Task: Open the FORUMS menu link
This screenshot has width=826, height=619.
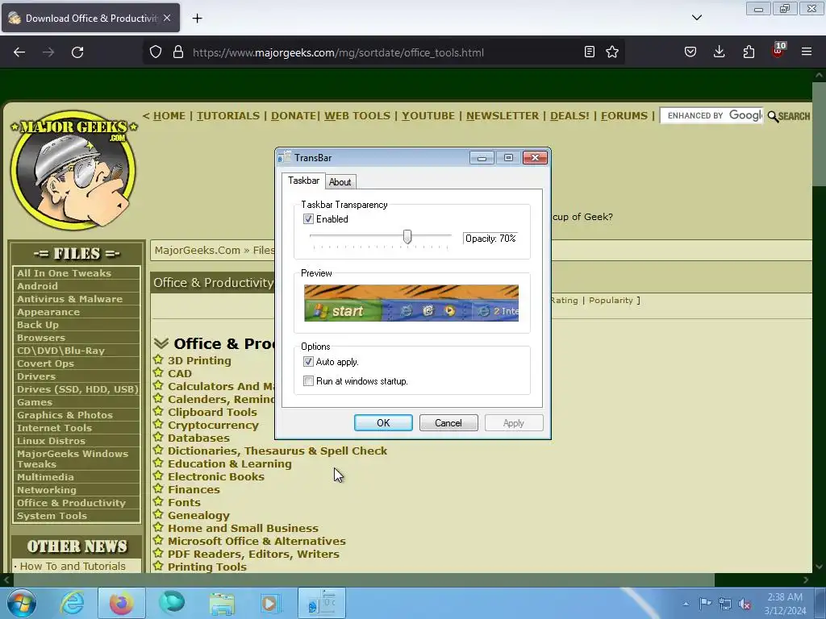Action: click(624, 116)
